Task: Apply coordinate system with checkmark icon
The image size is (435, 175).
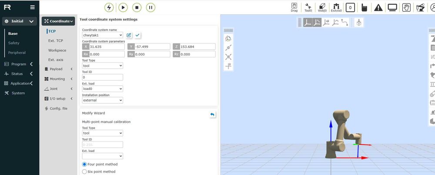Action: tap(137, 35)
